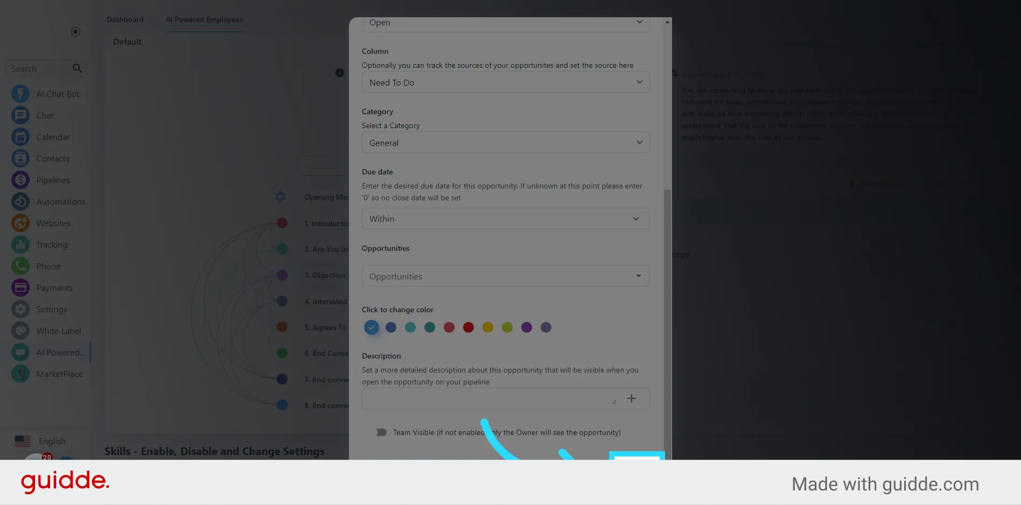Open the Payments card icon

20,287
